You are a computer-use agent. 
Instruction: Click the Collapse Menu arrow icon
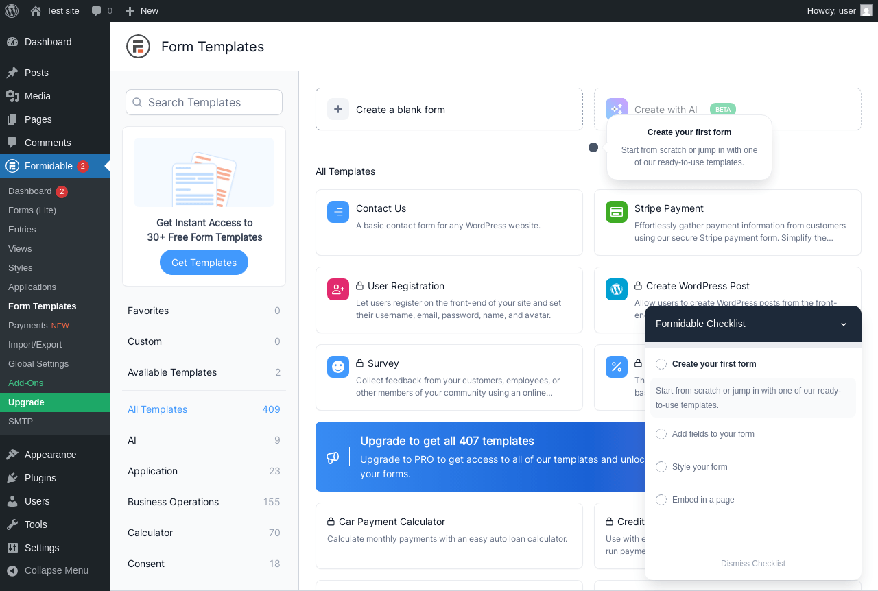(12, 570)
